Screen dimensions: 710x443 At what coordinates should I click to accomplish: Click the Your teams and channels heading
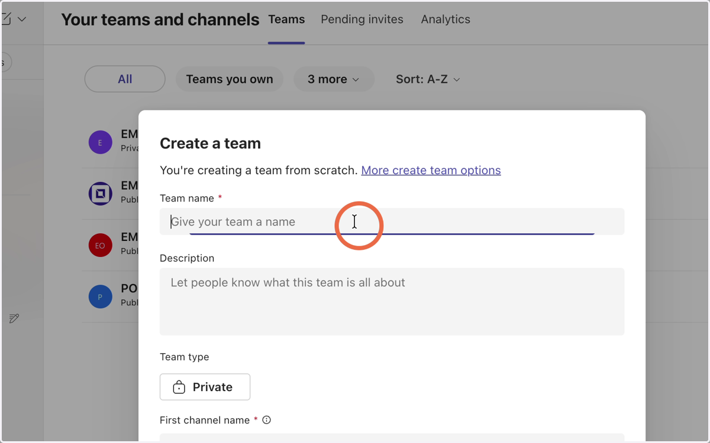click(160, 19)
